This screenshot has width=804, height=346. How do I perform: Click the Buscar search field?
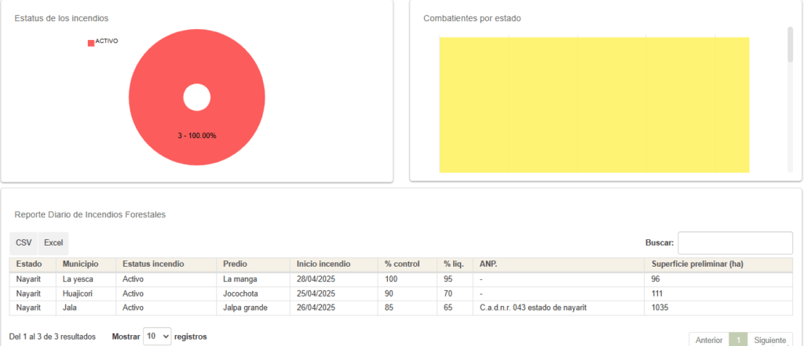pyautogui.click(x=735, y=243)
